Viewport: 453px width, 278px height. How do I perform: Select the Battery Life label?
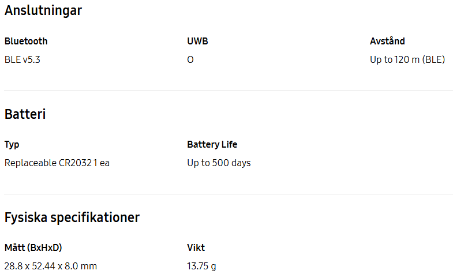coord(212,144)
